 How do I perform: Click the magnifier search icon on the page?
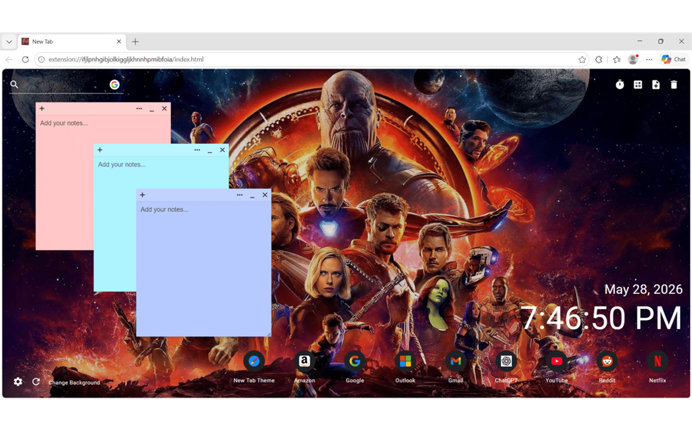[14, 85]
